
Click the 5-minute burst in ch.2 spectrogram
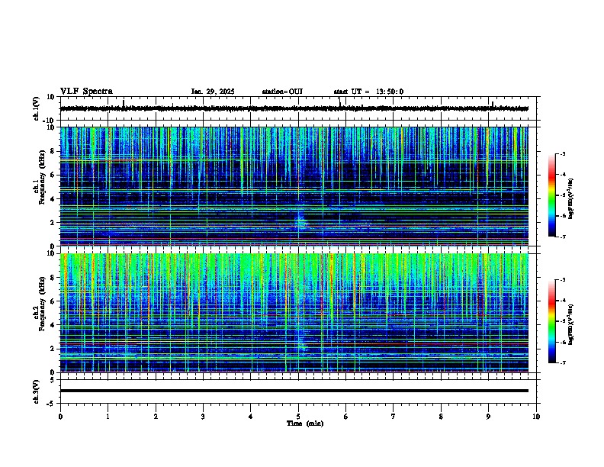tap(300, 341)
